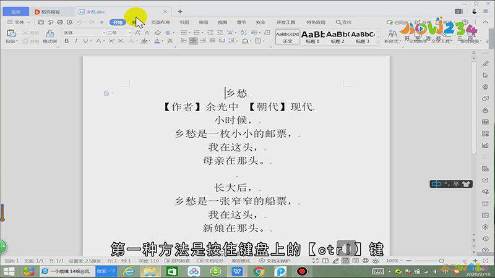
Task: Switch to the 视图 ribbon tab
Action: [222, 22]
